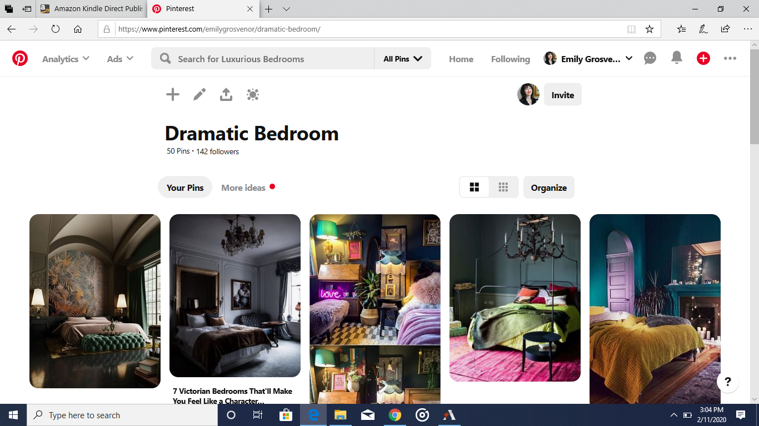The image size is (759, 426).
Task: Open a new browser tab
Action: (x=268, y=9)
